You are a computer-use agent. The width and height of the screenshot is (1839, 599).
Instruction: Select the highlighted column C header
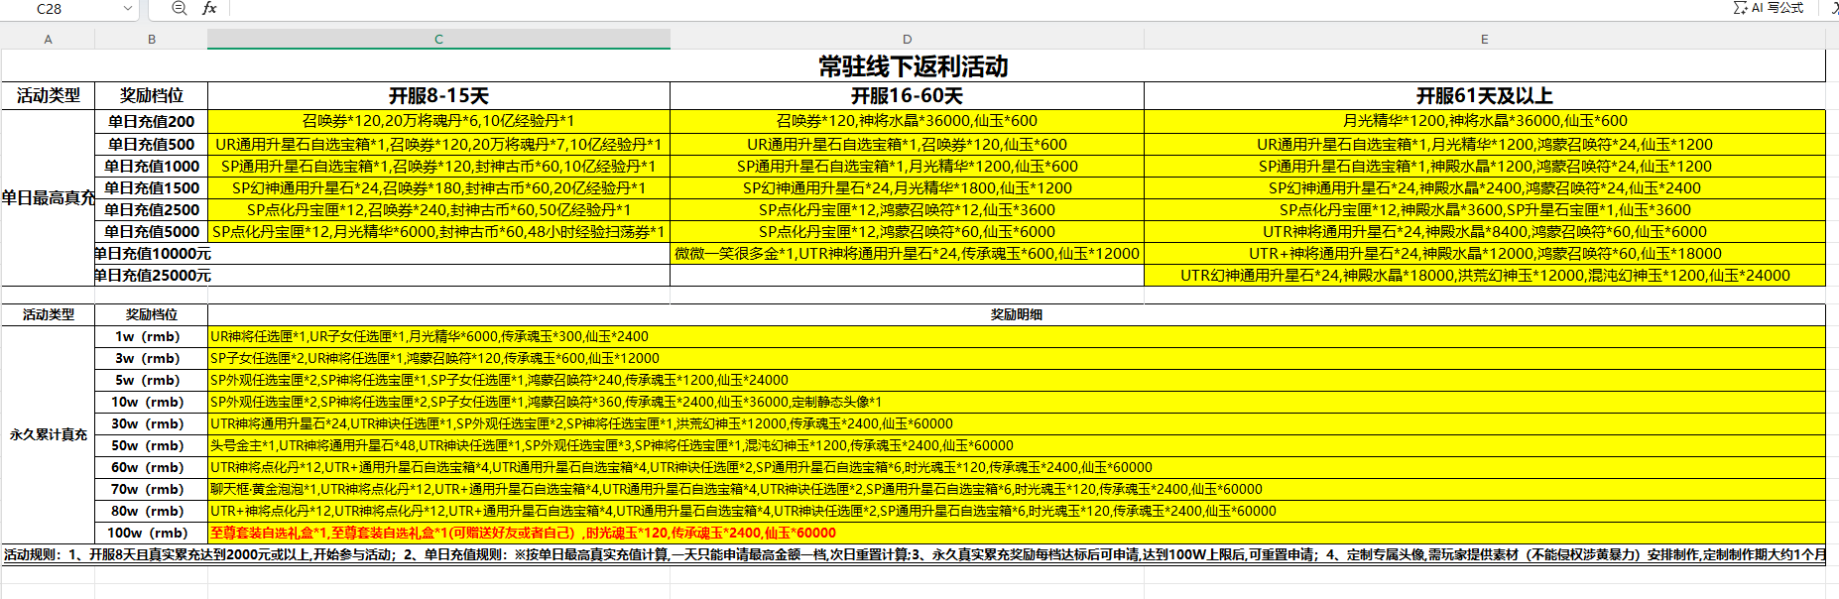(438, 39)
